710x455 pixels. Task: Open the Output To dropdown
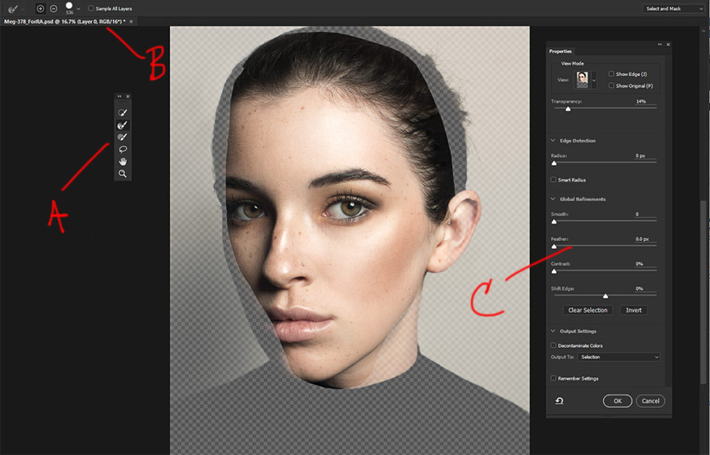pos(618,356)
